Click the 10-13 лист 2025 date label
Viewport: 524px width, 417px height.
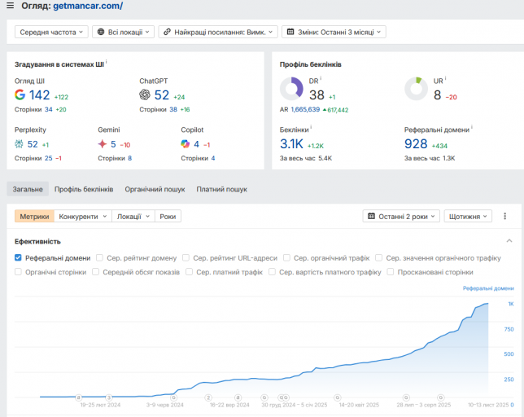point(488,405)
